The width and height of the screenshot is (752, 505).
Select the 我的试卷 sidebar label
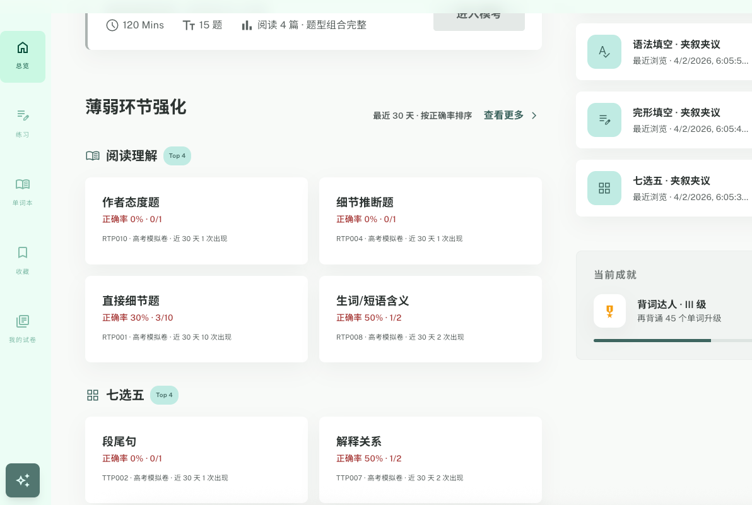click(23, 340)
